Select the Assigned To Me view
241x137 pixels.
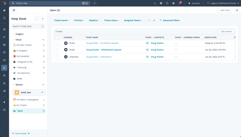(x=29, y=62)
